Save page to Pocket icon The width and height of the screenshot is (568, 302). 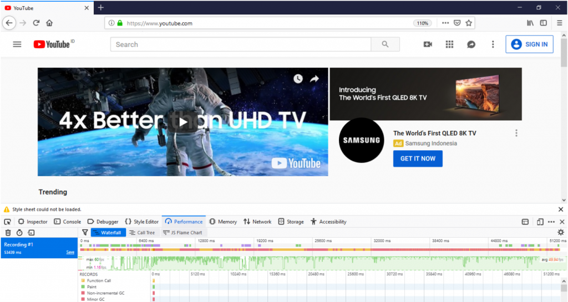coord(457,23)
